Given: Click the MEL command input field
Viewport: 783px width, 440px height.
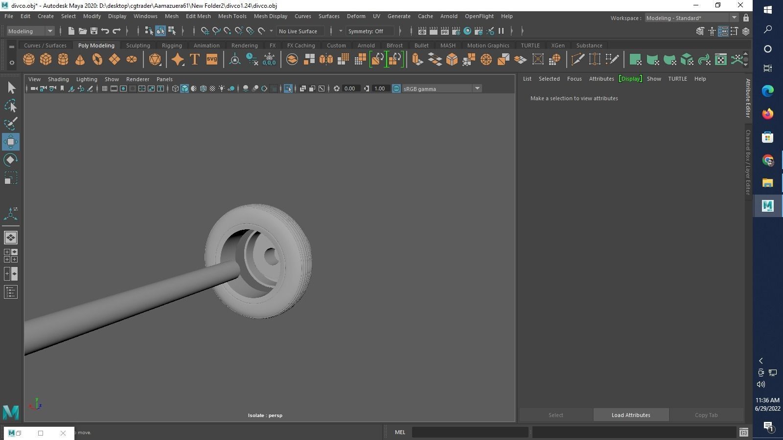Looking at the screenshot, I should (x=470, y=432).
